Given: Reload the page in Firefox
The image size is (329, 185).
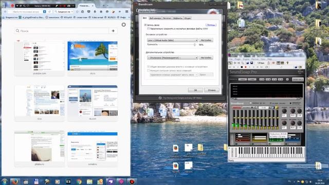Looking at the screenshot, I should (50, 12).
